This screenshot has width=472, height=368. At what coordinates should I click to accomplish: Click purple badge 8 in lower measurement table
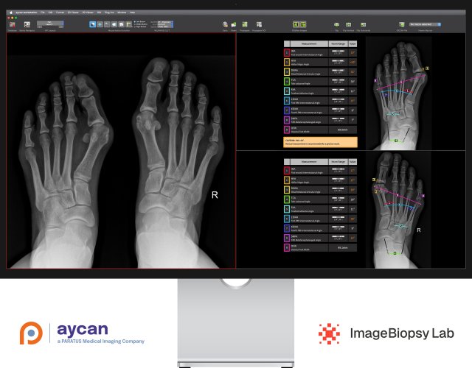tap(287, 238)
